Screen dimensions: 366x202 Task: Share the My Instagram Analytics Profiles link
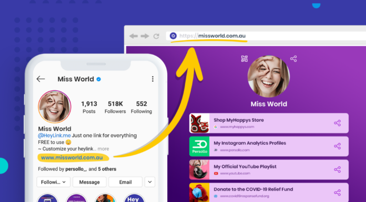coord(337,146)
